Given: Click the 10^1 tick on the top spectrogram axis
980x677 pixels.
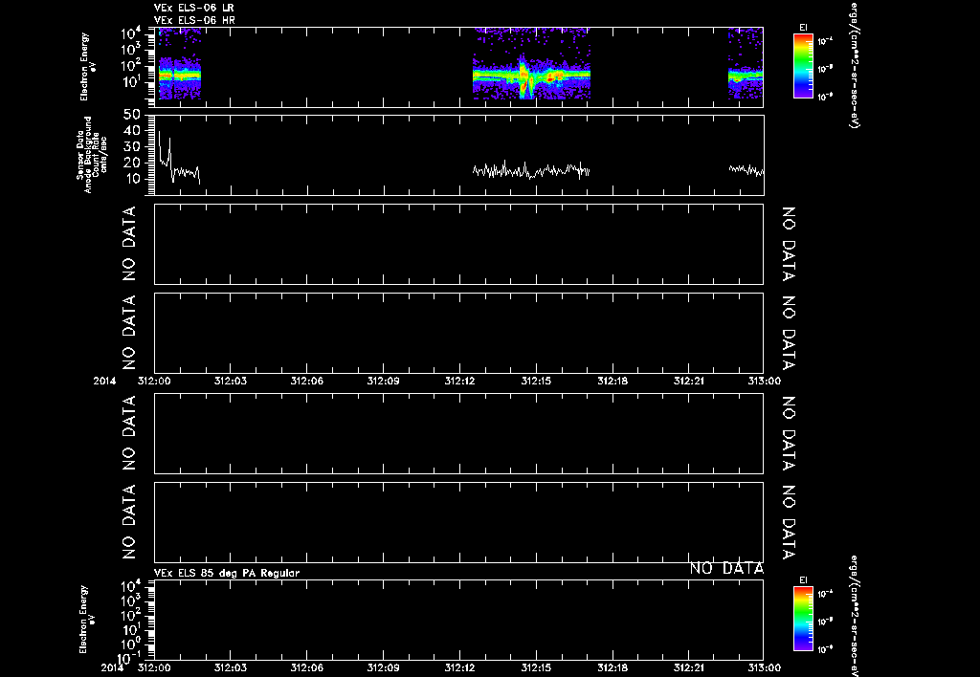Looking at the screenshot, I should coord(131,82).
